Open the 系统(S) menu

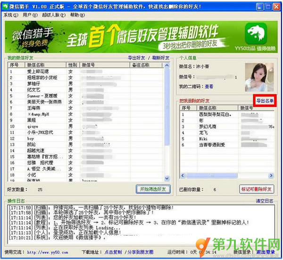tap(11, 15)
